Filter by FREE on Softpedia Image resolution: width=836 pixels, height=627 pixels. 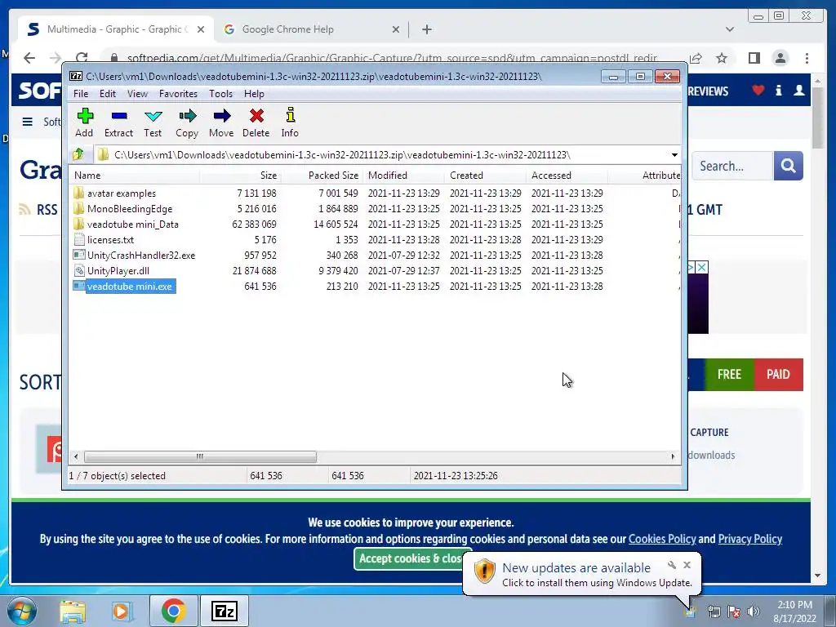[x=729, y=374]
